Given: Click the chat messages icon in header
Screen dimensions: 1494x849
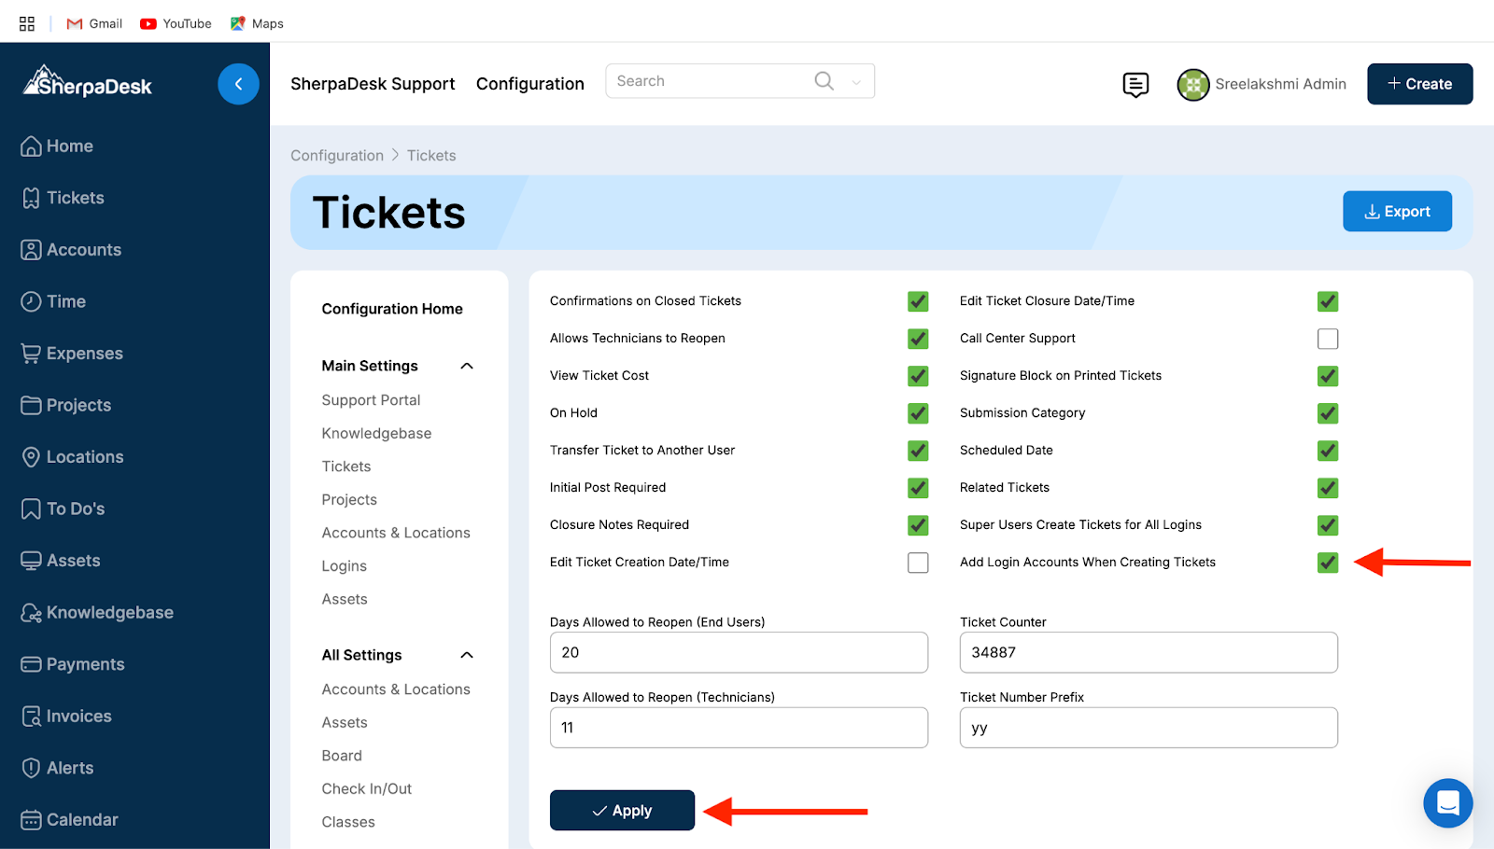Looking at the screenshot, I should coord(1135,85).
